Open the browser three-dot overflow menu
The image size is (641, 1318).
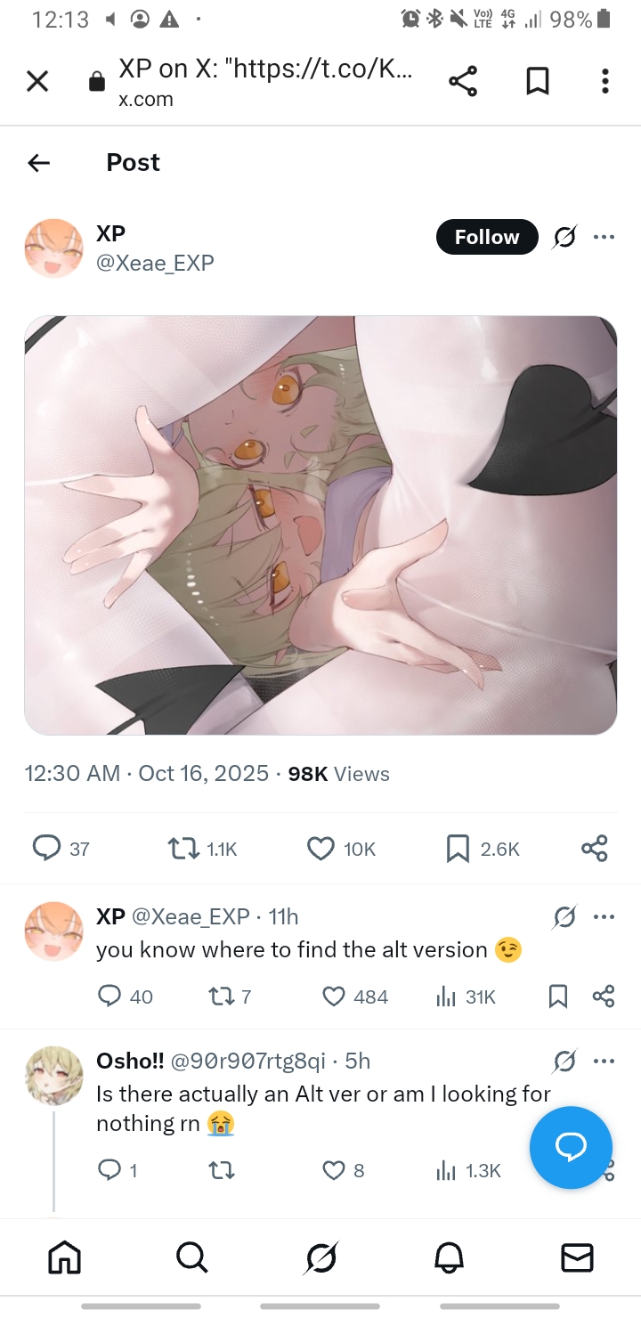pos(605,82)
